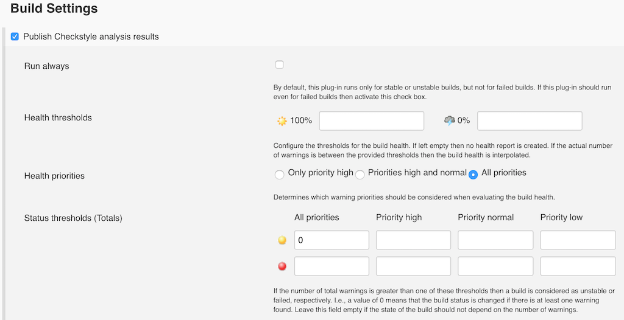Screen dimensions: 624x320
Task: Enable the Run always checkbox
Action: (x=279, y=64)
